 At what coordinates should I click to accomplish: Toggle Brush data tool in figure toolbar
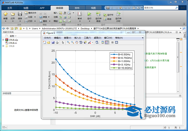(x=89, y=42)
